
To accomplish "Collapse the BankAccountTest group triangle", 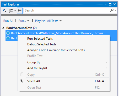I will click(3, 28).
